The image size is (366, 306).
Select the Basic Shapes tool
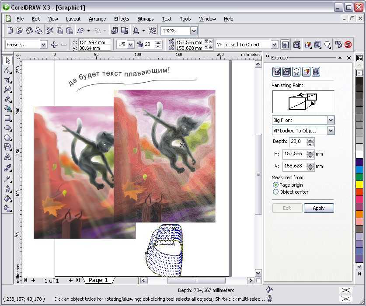pyautogui.click(x=8, y=147)
